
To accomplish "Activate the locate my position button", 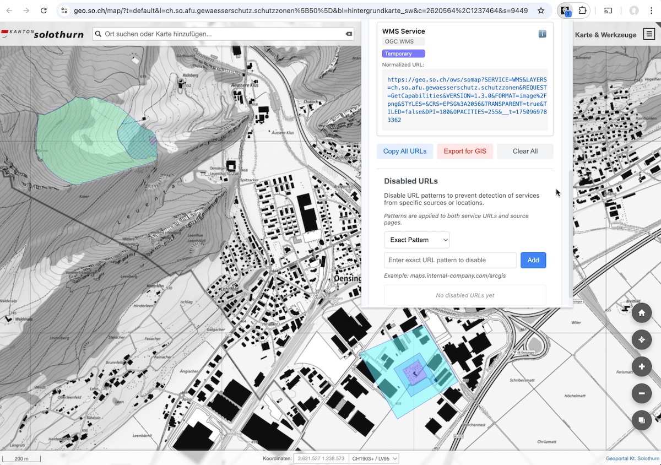I will (642, 340).
